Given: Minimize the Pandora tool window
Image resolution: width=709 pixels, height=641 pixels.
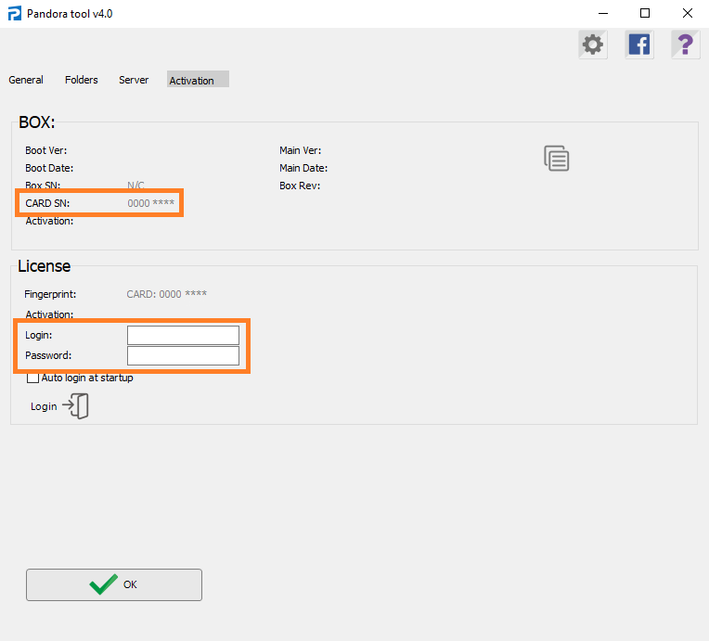Looking at the screenshot, I should pos(602,14).
